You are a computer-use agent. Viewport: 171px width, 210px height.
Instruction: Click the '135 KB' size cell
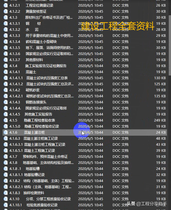click(x=160, y=96)
